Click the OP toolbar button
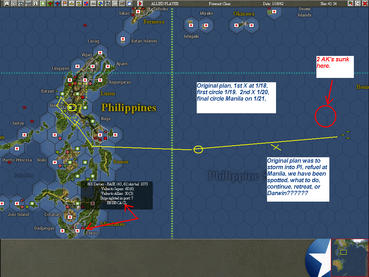 [x=115, y=3]
